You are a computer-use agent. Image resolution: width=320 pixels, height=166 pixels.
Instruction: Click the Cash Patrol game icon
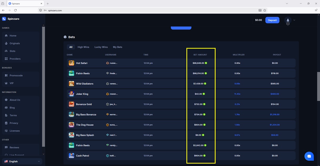[71, 156]
